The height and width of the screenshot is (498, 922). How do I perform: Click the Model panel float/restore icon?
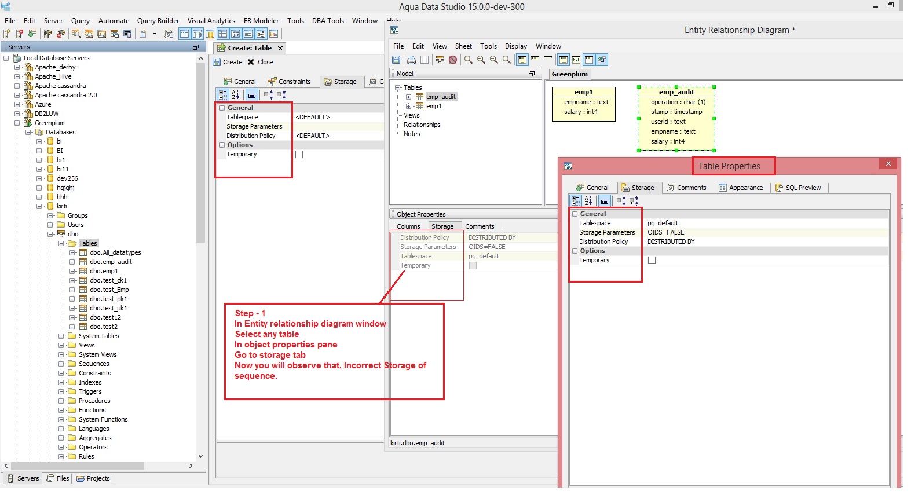532,74
